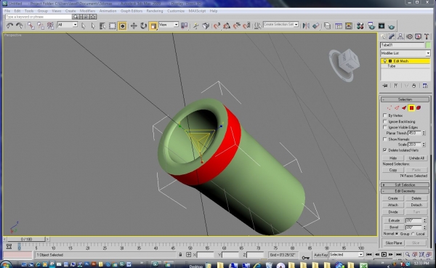Click the Mirror tool icon
This screenshot has width=436, height=268.
(x=306, y=26)
